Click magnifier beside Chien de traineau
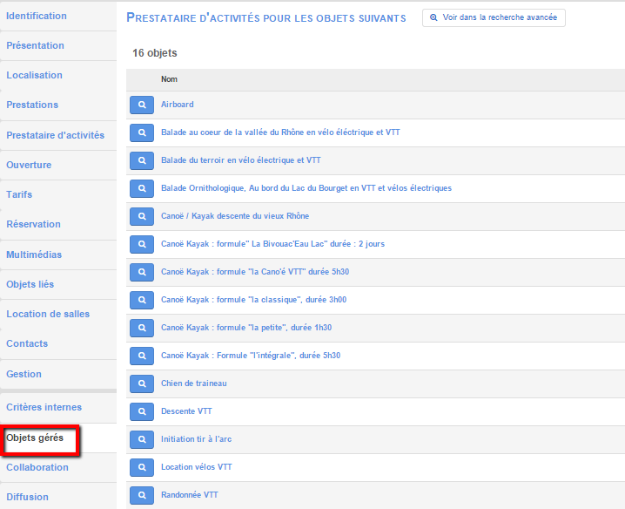The height and width of the screenshot is (509, 625). tap(142, 383)
